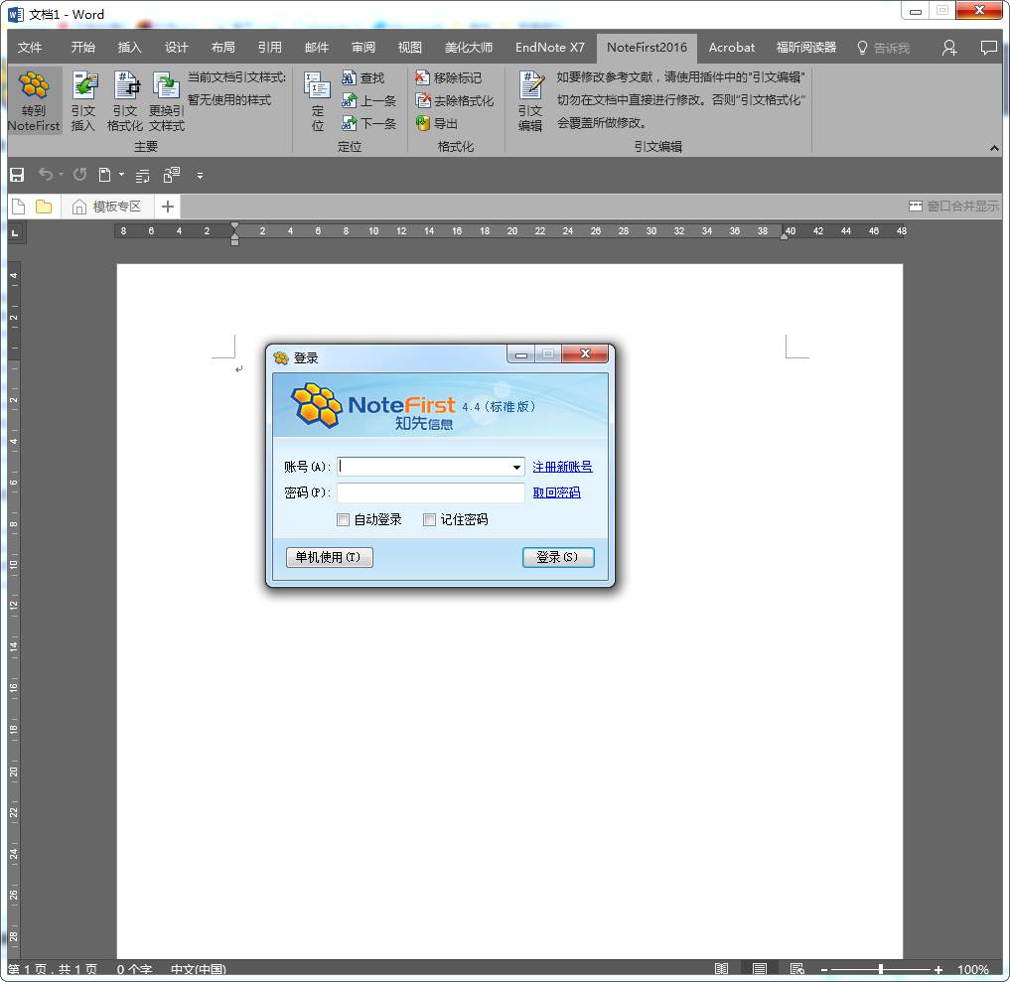Click the 密码 password field
This screenshot has height=982, width=1010.
[x=431, y=492]
